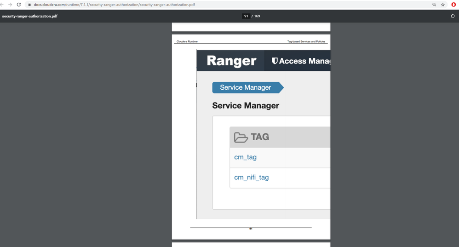This screenshot has height=247, width=459.
Task: Click the Service Manager breadcrumb
Action: (247, 87)
